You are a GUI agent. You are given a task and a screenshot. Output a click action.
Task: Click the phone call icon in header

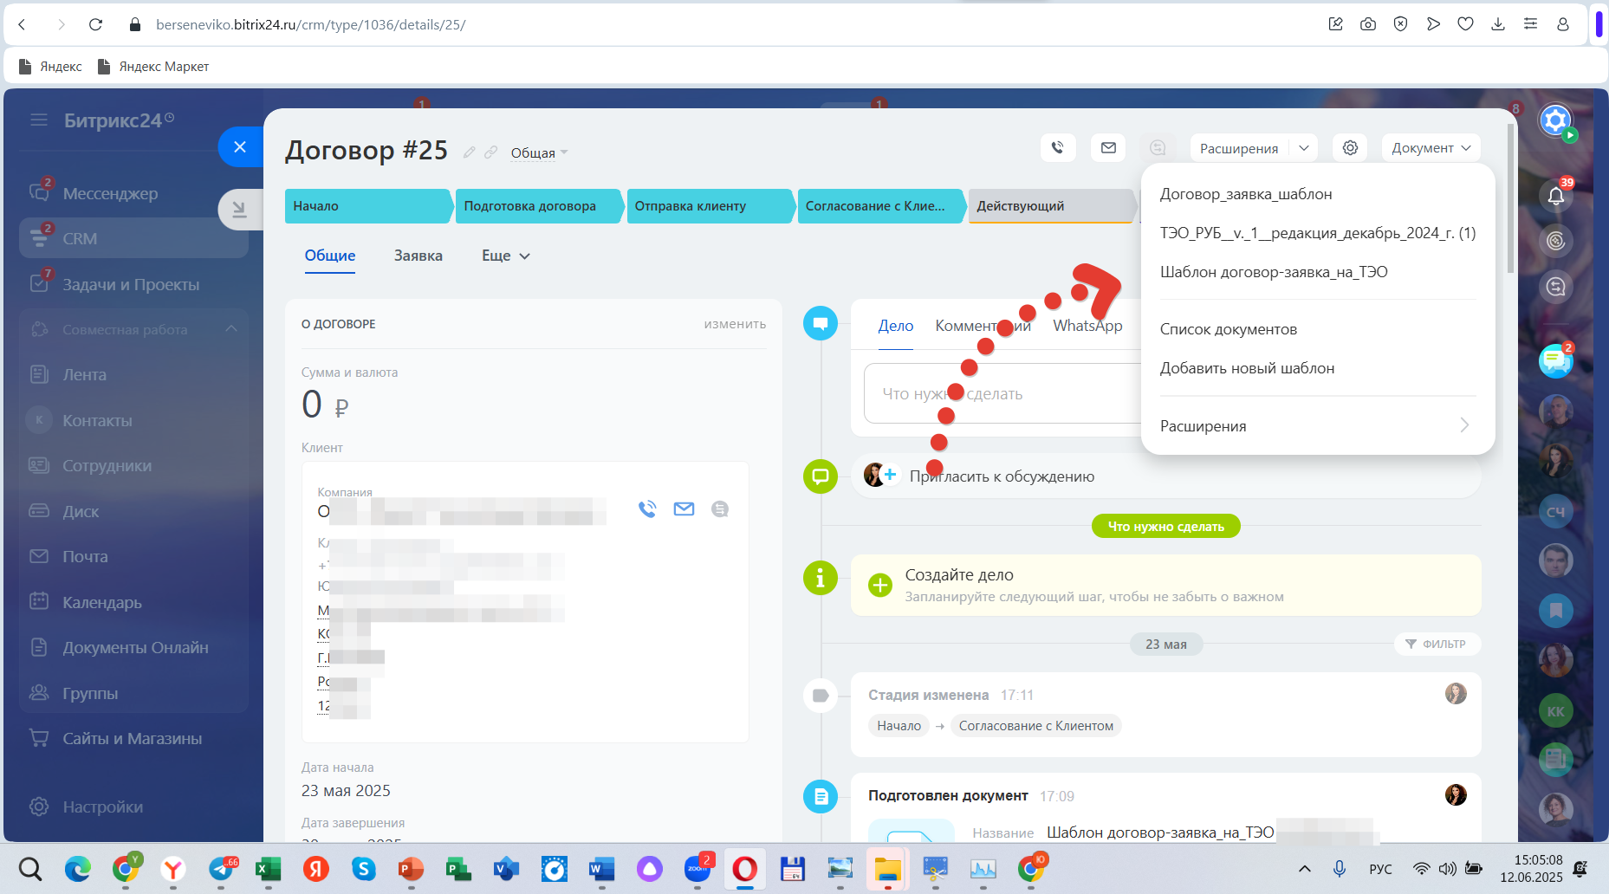[x=1057, y=148]
